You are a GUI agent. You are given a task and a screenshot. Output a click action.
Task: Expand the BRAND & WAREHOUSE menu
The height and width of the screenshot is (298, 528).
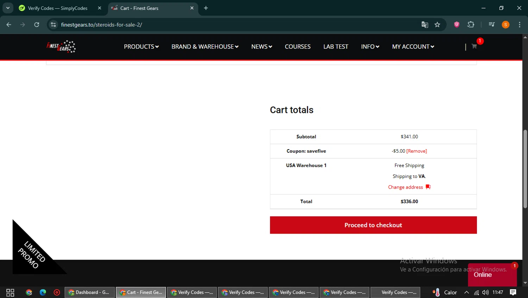pos(205,46)
